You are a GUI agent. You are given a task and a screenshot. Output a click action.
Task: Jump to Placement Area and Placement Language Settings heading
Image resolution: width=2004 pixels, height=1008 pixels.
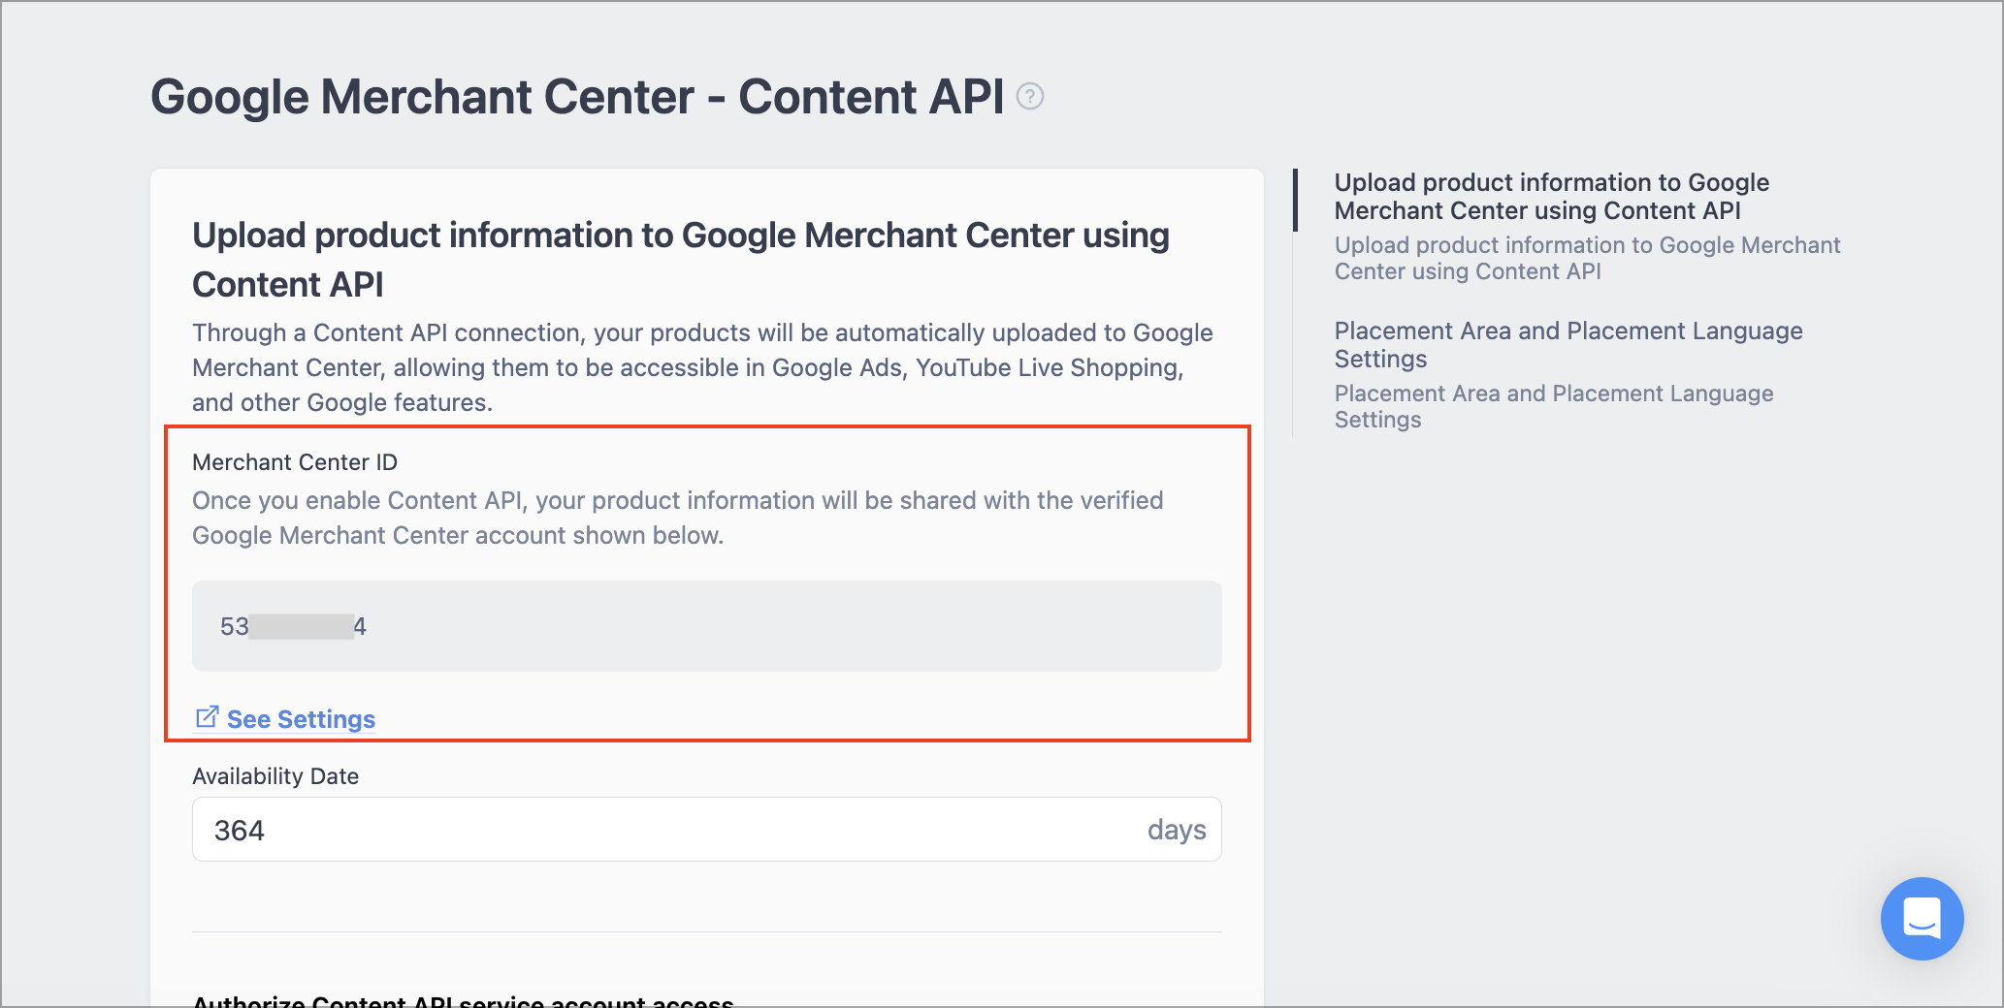coord(1568,345)
